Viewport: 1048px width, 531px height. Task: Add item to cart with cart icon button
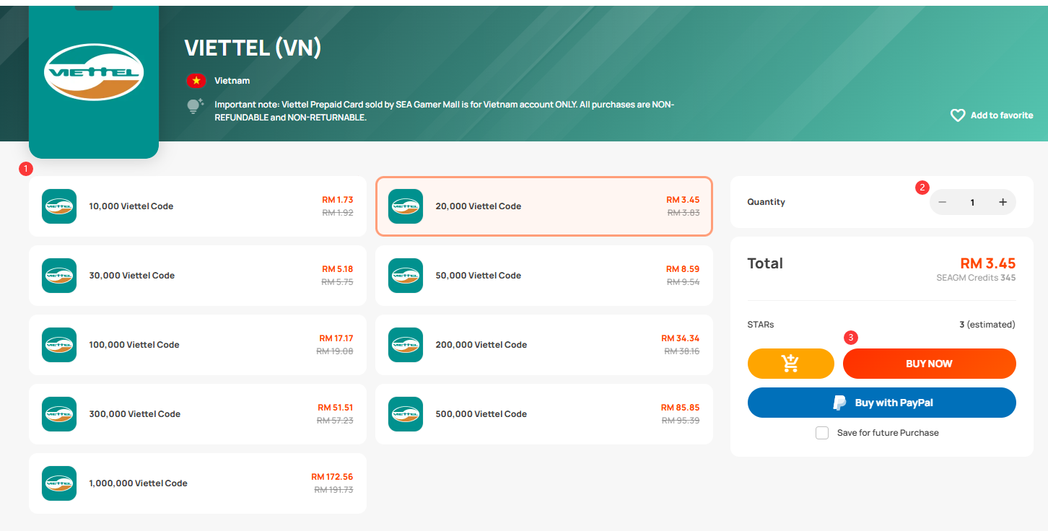coord(791,364)
